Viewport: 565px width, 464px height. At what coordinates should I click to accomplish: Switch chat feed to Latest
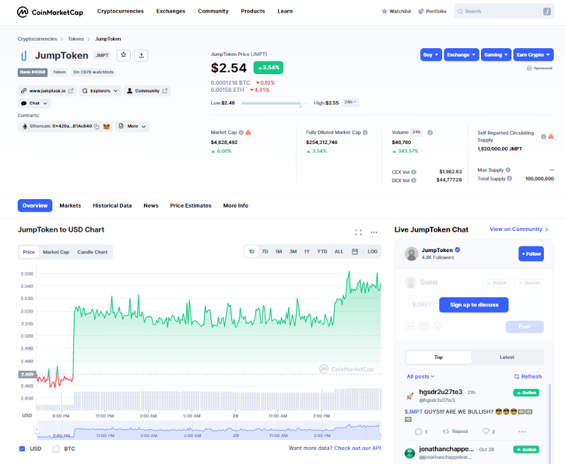[506, 357]
